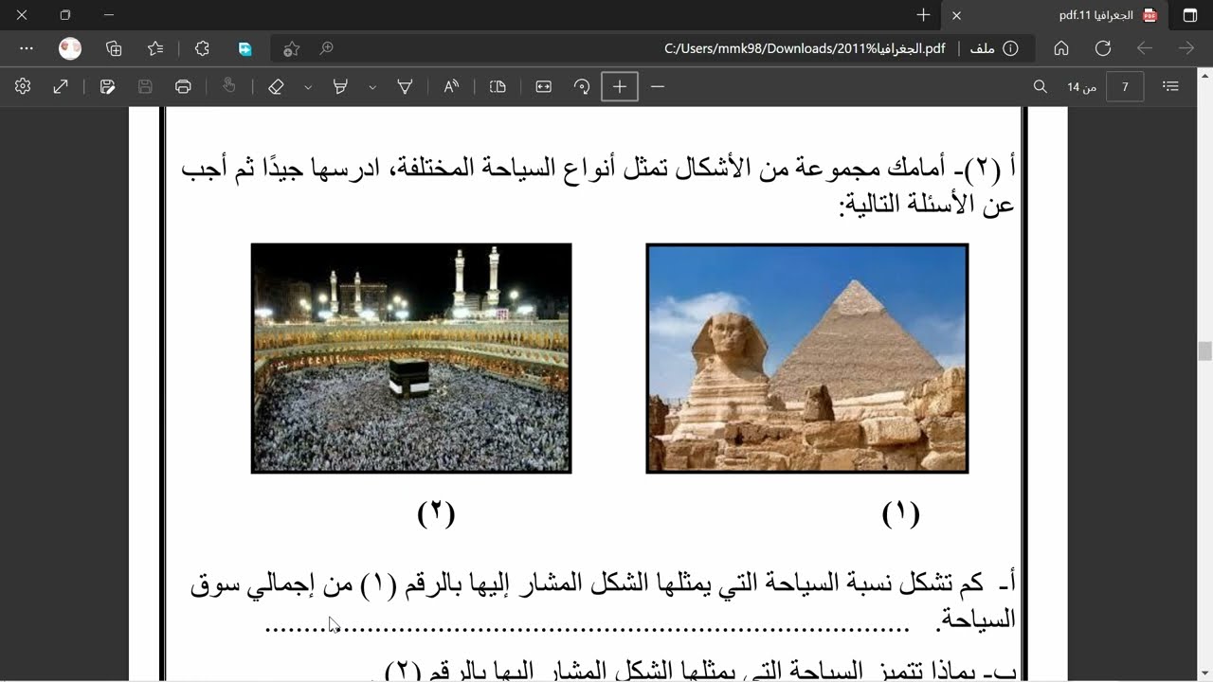Viewport: 1213px width, 682px height.
Task: Click the Sphinx and pyramid picture
Action: pos(806,358)
